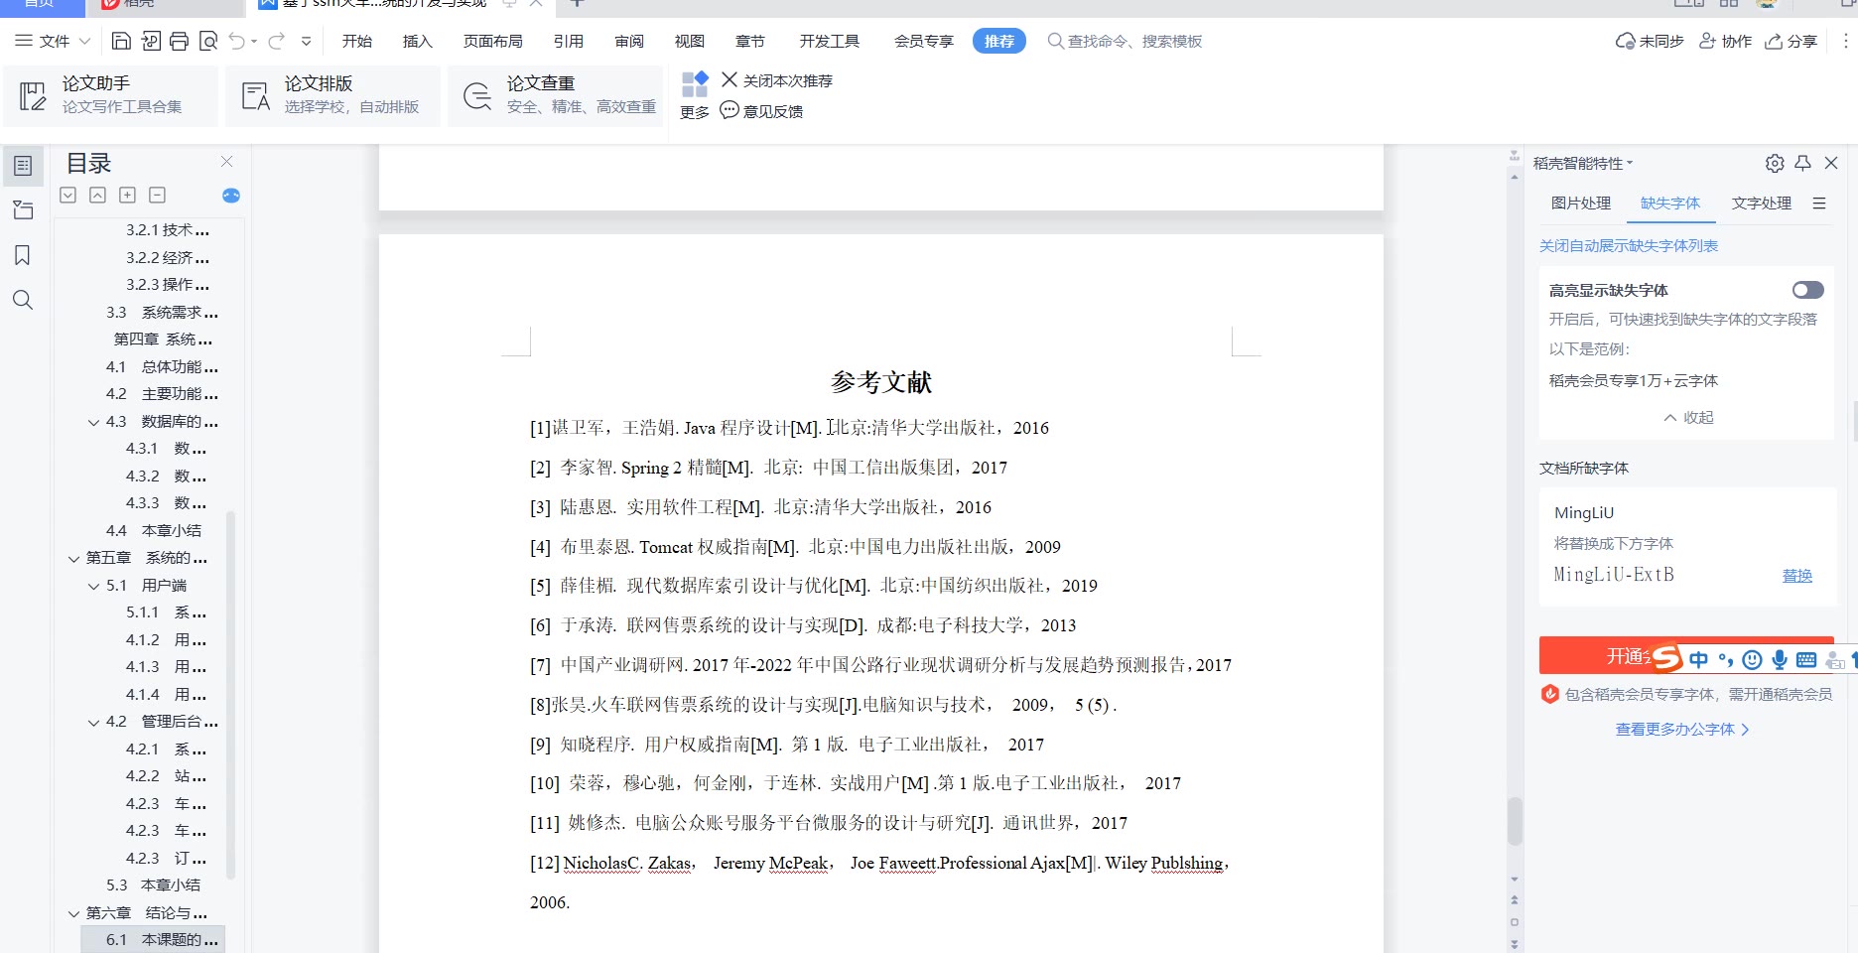This screenshot has width=1858, height=953.
Task: Click 关闭自动展示缺失字体列表 link
Action: (x=1629, y=245)
